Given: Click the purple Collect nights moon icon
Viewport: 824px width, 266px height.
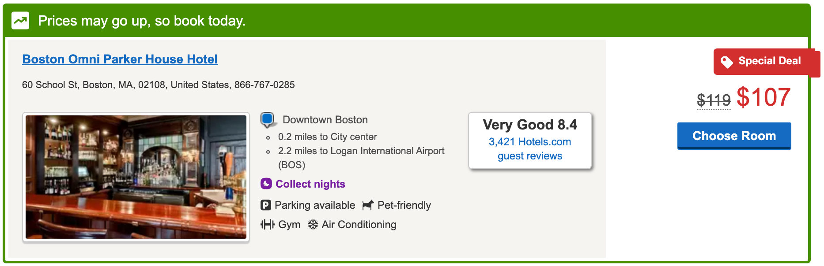Looking at the screenshot, I should coord(266,184).
